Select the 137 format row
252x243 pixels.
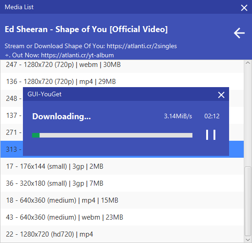click(11, 115)
